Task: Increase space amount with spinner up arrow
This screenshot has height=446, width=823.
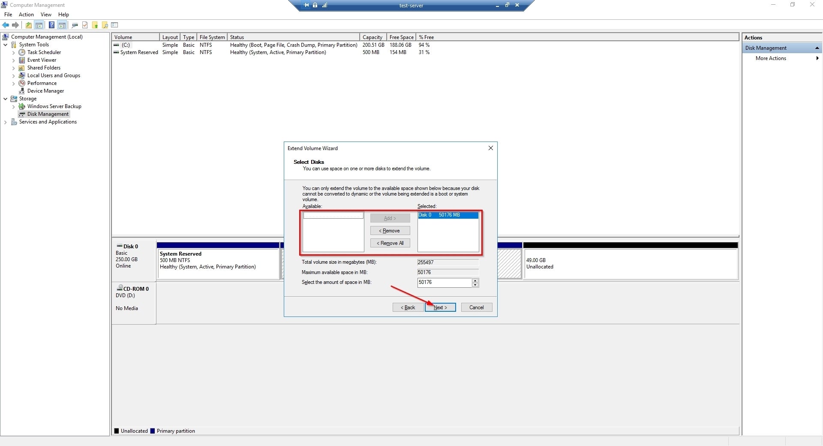Action: coord(475,280)
